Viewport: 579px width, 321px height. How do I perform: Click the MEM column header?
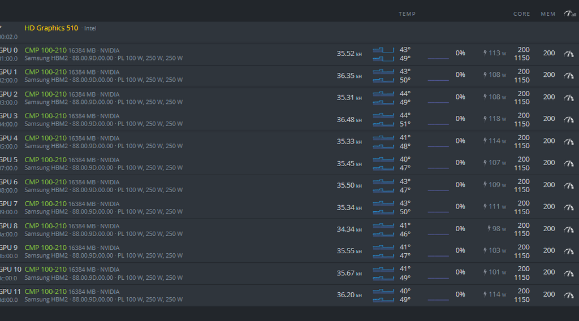548,14
